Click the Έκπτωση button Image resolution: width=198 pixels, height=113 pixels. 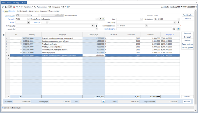(187, 102)
